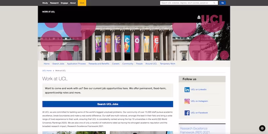
Task: Click the search magnifier icon
Action: pos(214,3)
